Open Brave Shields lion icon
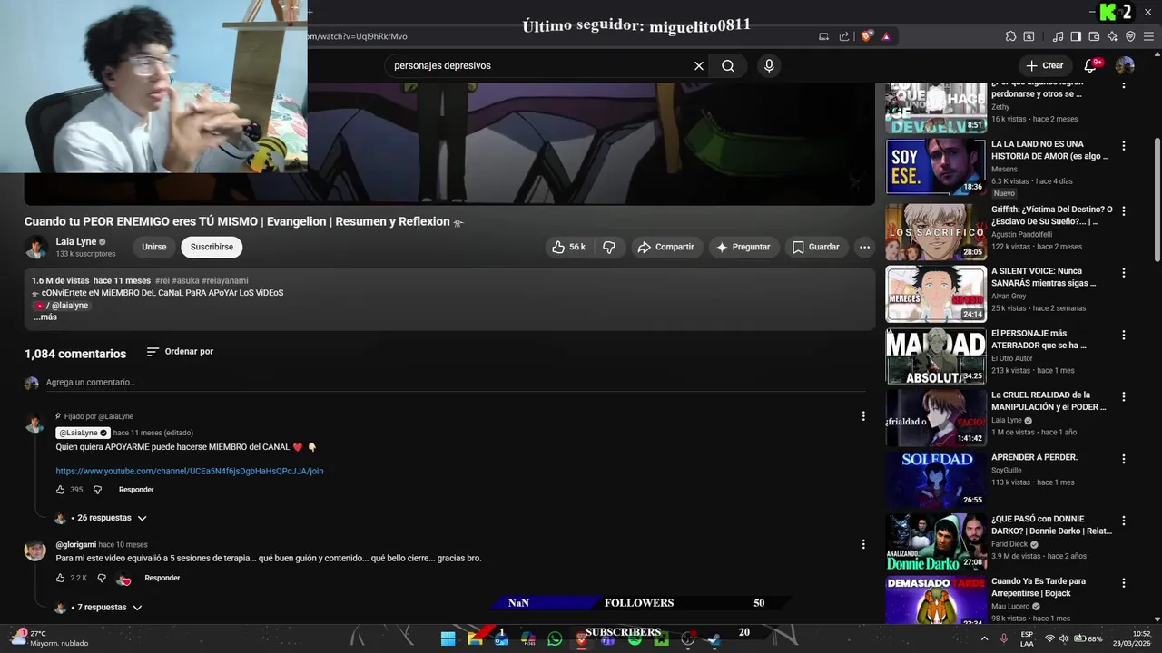 click(867, 36)
